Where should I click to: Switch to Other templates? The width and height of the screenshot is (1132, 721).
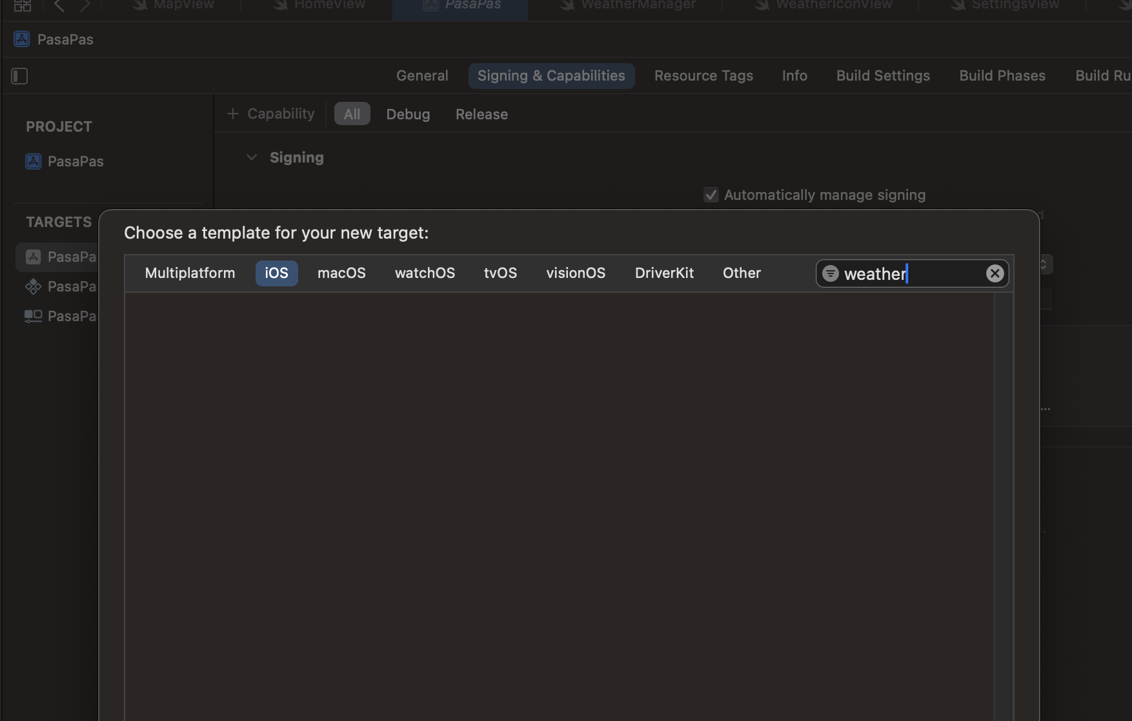pyautogui.click(x=742, y=273)
